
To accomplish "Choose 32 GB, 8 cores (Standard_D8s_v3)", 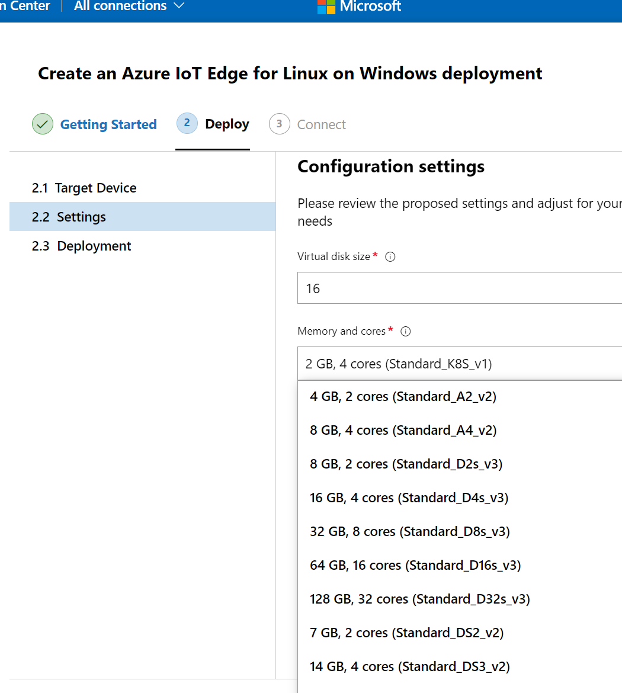I will [460, 531].
